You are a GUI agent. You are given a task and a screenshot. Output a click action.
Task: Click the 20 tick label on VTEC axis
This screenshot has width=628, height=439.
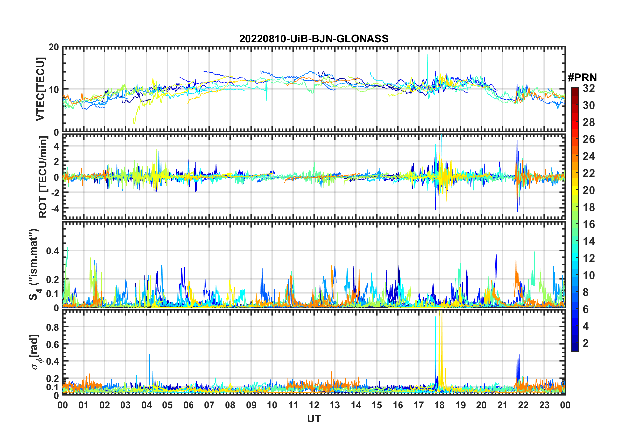(54, 47)
